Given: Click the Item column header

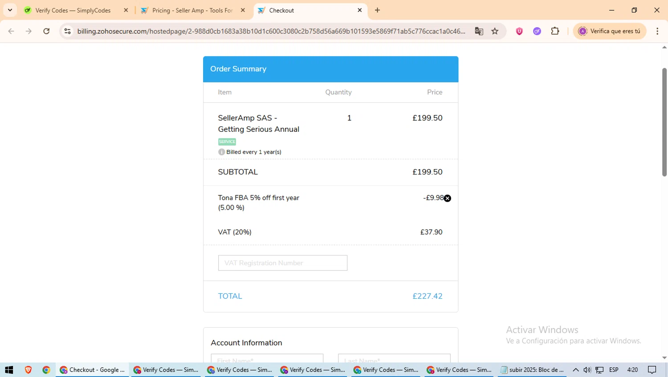Looking at the screenshot, I should tap(224, 92).
